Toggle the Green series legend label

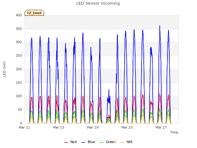point(111,142)
